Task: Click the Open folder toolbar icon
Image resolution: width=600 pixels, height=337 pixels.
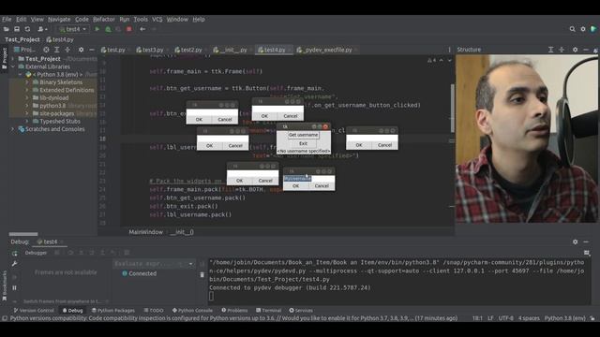Action: pyautogui.click(x=7, y=29)
